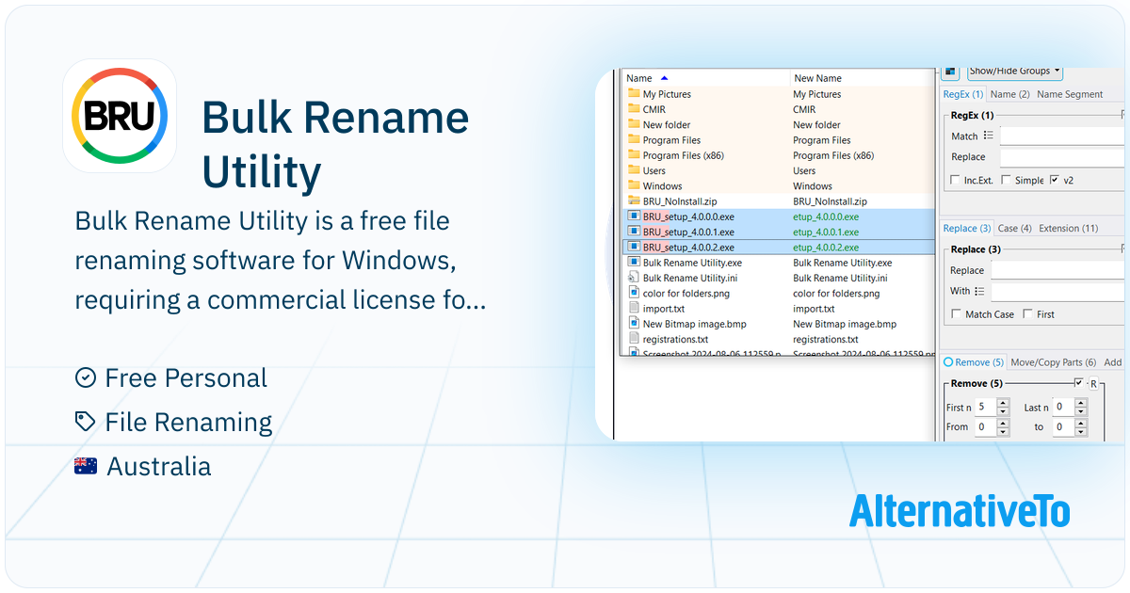Switch to the RegEx (1) tab
Image resolution: width=1130 pixels, height=593 pixels.
963,94
